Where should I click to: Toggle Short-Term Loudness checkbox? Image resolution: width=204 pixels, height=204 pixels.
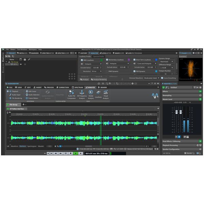[x=134, y=60]
